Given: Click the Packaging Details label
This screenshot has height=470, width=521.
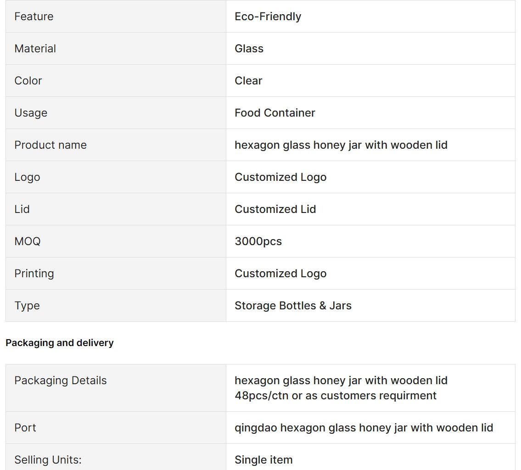Looking at the screenshot, I should (x=61, y=380).
